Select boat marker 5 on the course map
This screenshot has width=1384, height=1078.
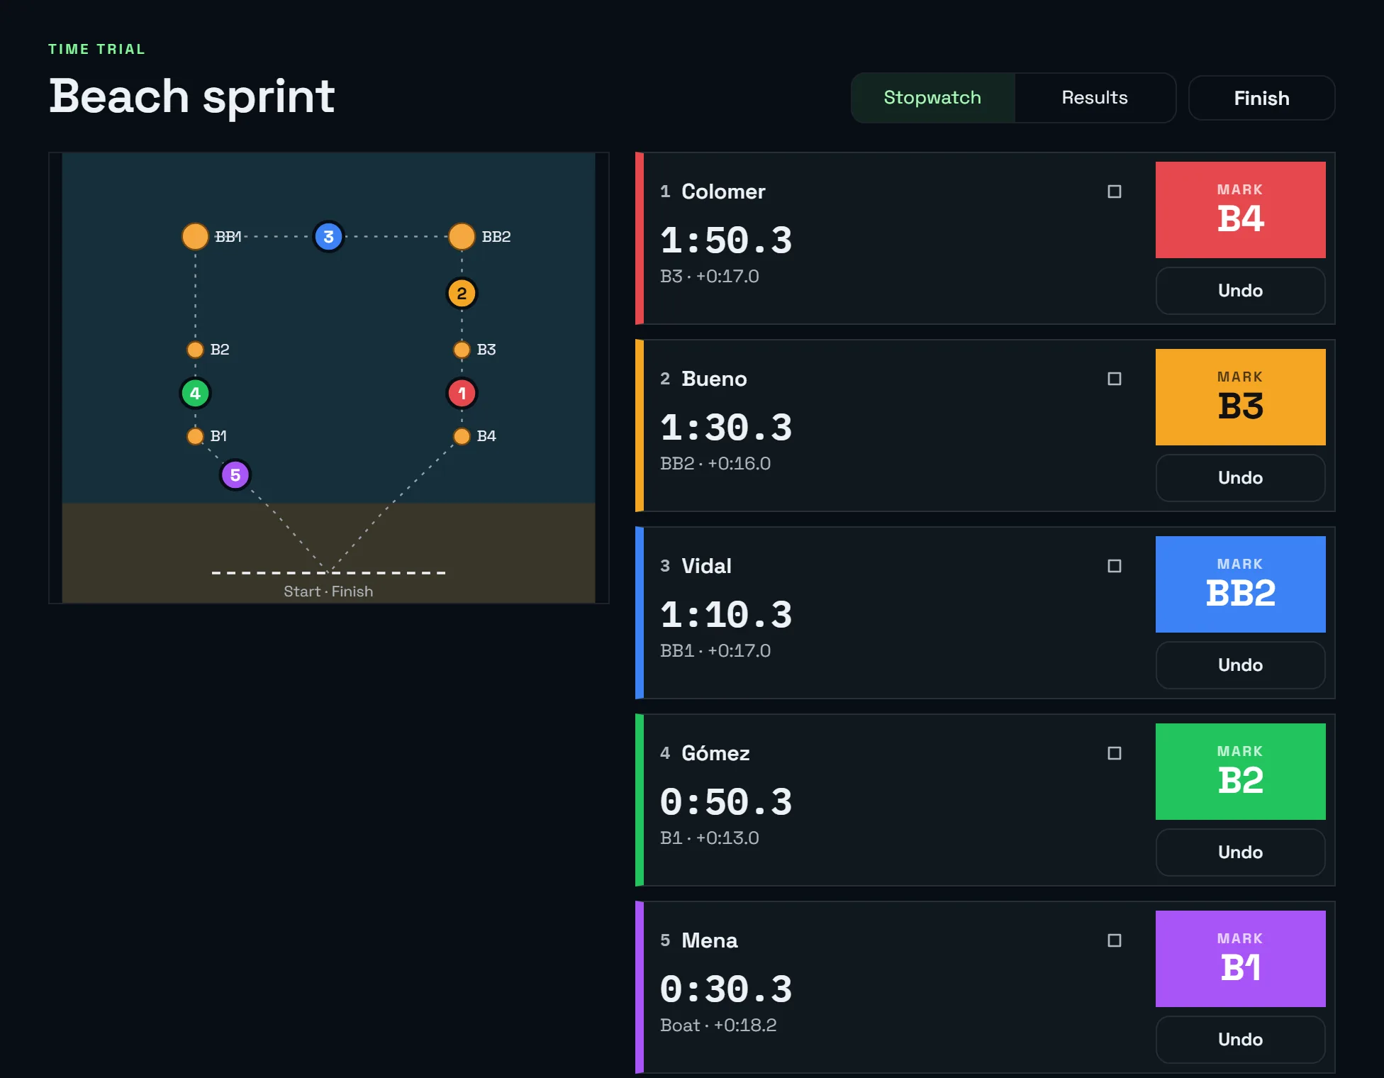point(235,474)
